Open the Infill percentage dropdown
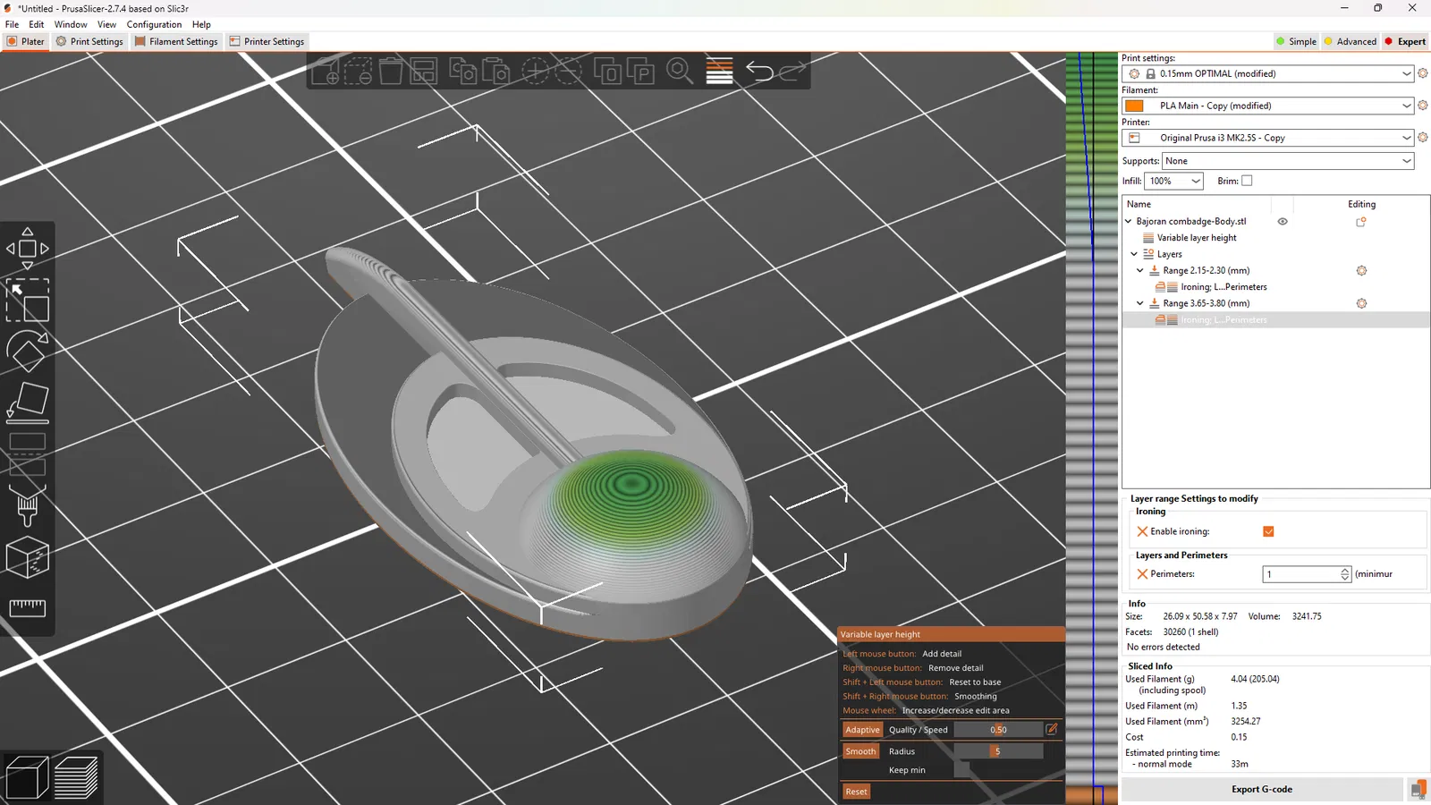Screen dimensions: 1431x805 1173,181
